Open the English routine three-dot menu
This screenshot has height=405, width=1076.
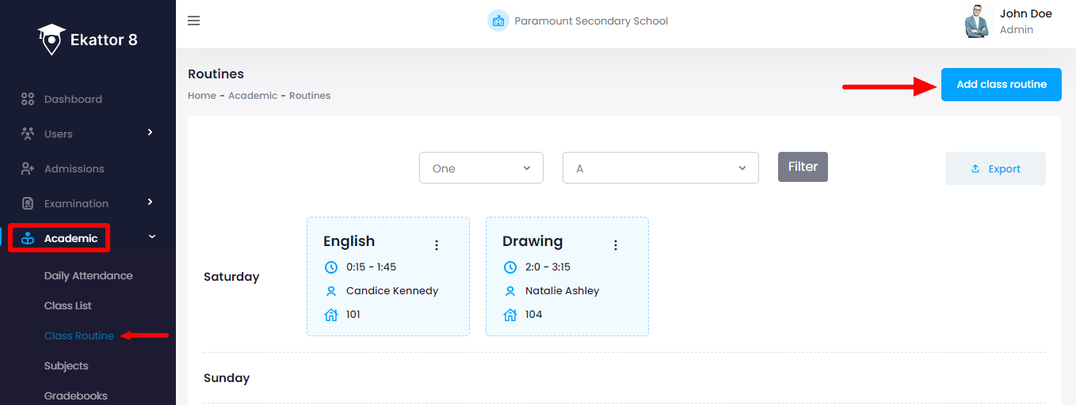[x=436, y=245]
